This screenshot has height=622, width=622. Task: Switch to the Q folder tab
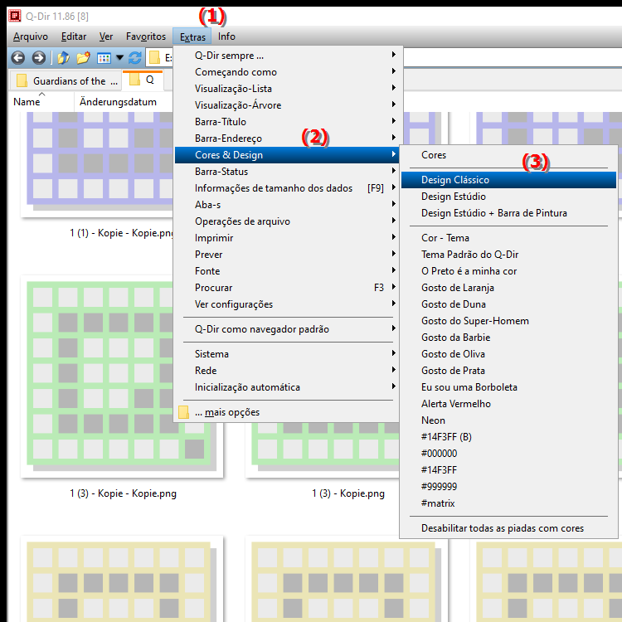click(x=143, y=80)
